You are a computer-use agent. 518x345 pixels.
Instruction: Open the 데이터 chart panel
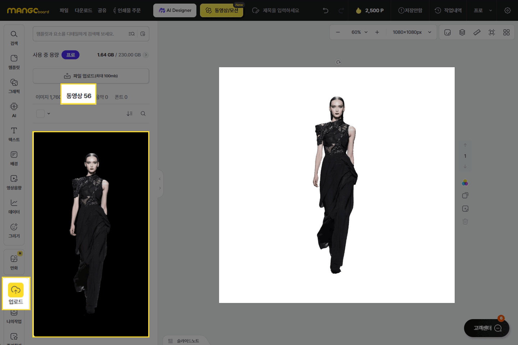click(x=14, y=206)
